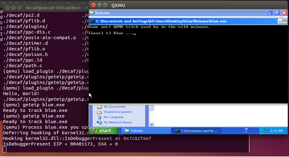
Task: Restore down the Release explorer window
Action: pos(277,13)
